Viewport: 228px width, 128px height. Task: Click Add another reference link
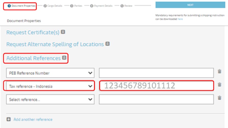33,119
